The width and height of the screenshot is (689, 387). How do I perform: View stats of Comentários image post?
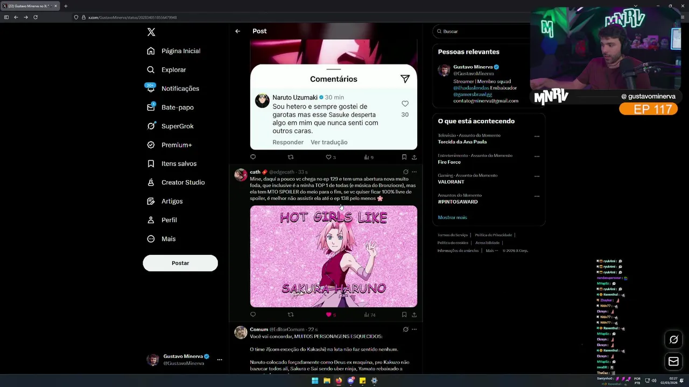point(368,157)
